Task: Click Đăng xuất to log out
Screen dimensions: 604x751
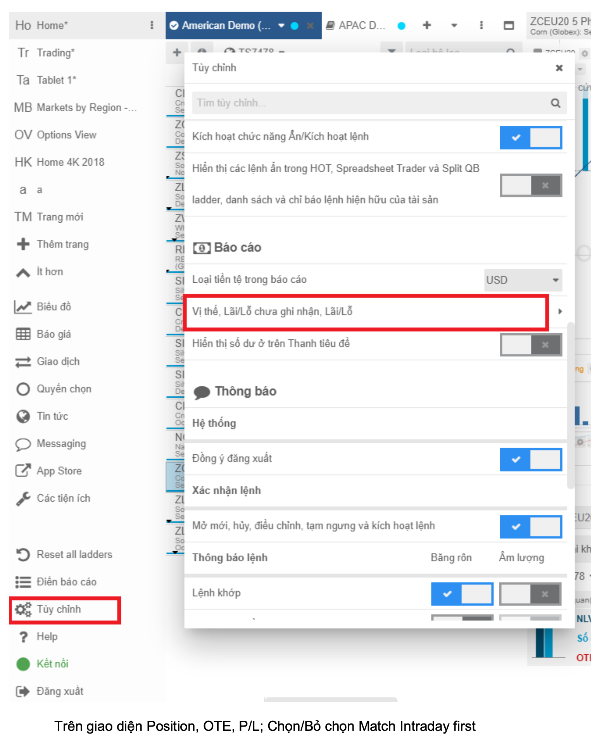Action: [x=59, y=691]
